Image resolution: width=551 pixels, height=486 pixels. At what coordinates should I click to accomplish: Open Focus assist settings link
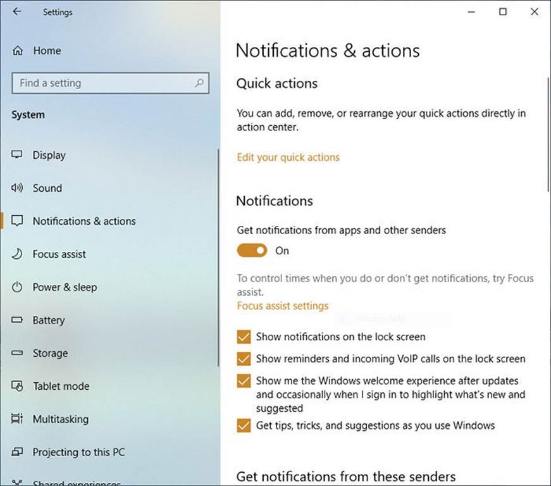coord(282,306)
